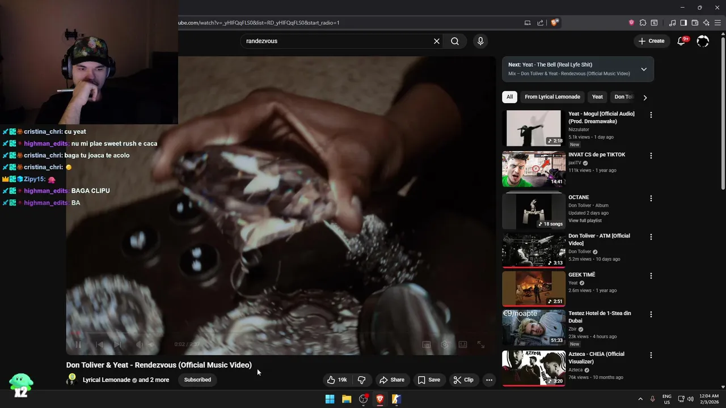Open options for OCTANE album
Viewport: 726px width, 408px height.
pyautogui.click(x=651, y=199)
